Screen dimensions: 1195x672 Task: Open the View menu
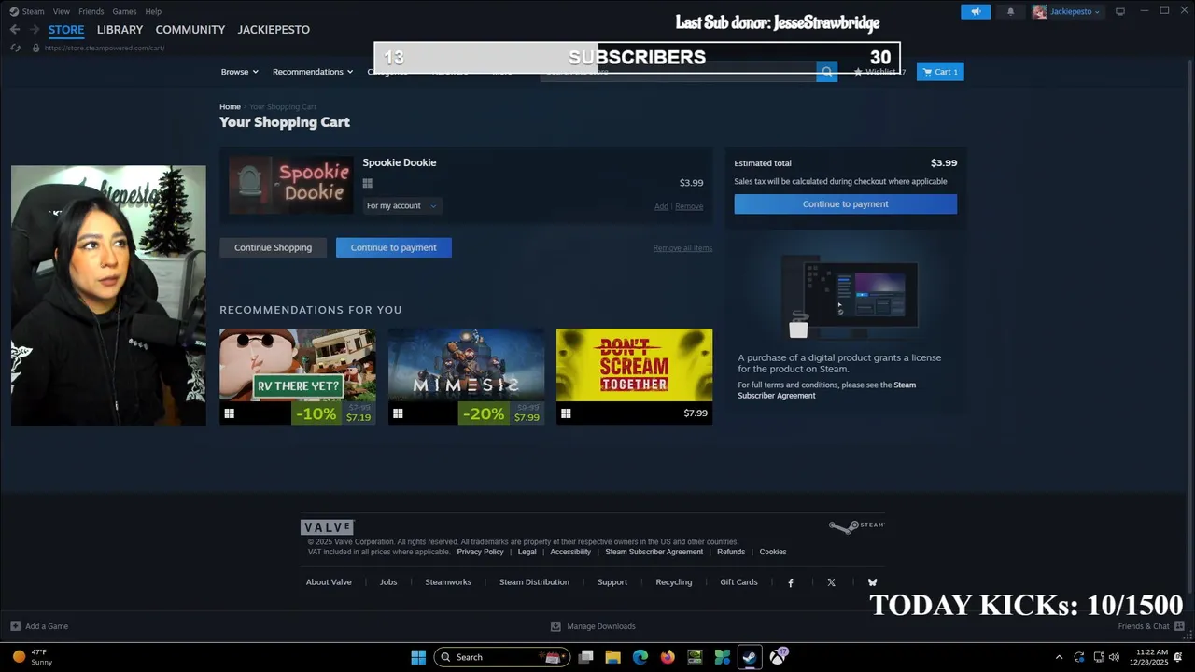[62, 11]
